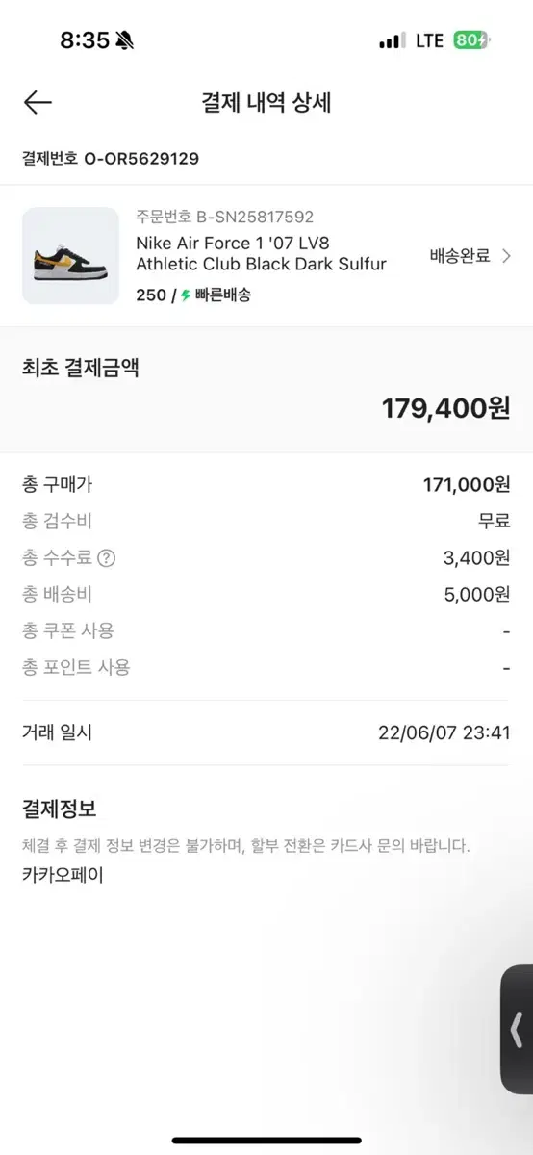Tap the 카카오페이 payment method text
533x1155 pixels.
click(x=63, y=875)
